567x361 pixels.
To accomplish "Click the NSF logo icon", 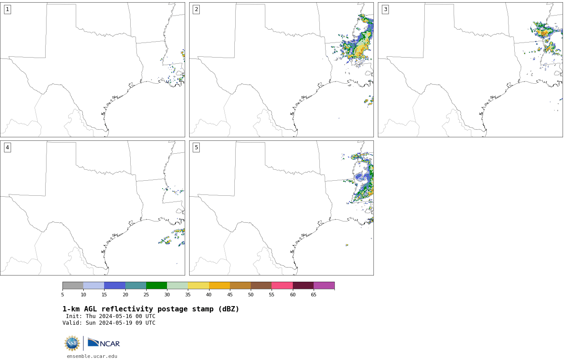I will click(x=72, y=343).
